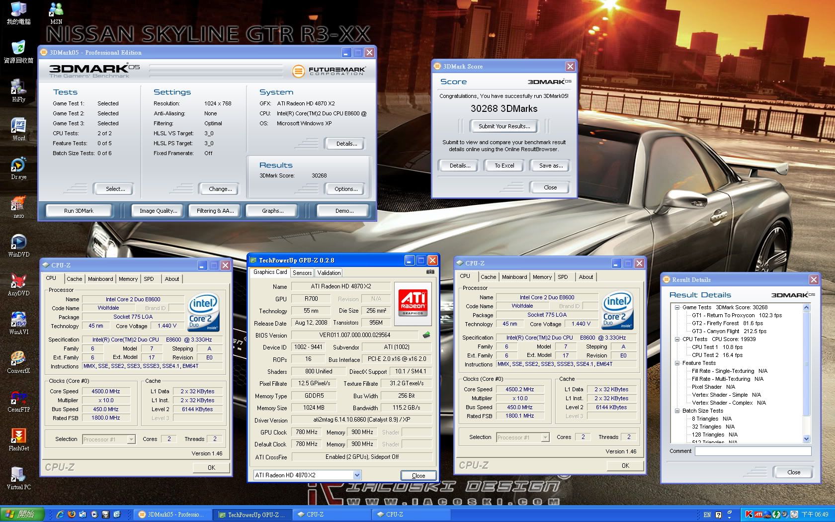Open Image Quality... in 3DMark05
This screenshot has height=522, width=835.
(x=158, y=211)
